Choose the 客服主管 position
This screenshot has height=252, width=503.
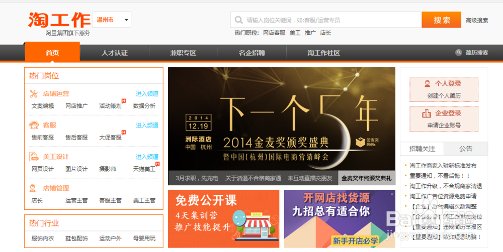coord(110,200)
